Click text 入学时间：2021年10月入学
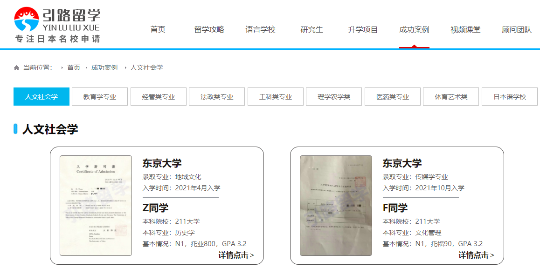 (423, 188)
